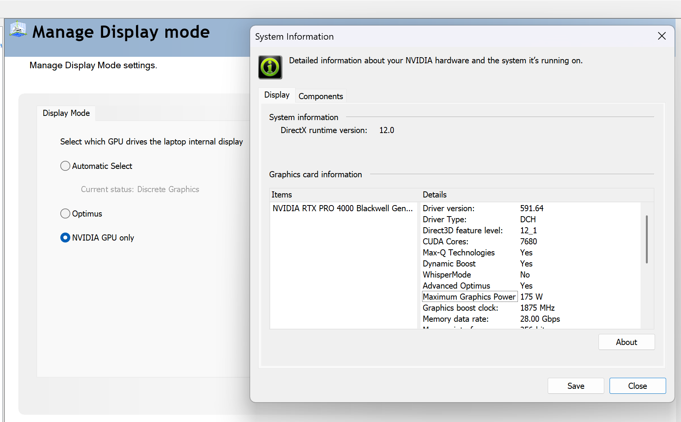This screenshot has height=422, width=681.
Task: Select the Advanced Optimus detail row
Action: coord(456,286)
